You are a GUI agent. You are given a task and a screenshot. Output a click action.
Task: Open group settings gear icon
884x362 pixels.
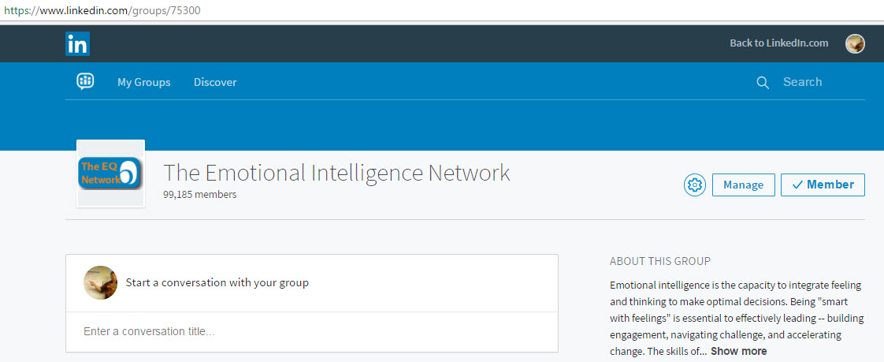point(694,185)
